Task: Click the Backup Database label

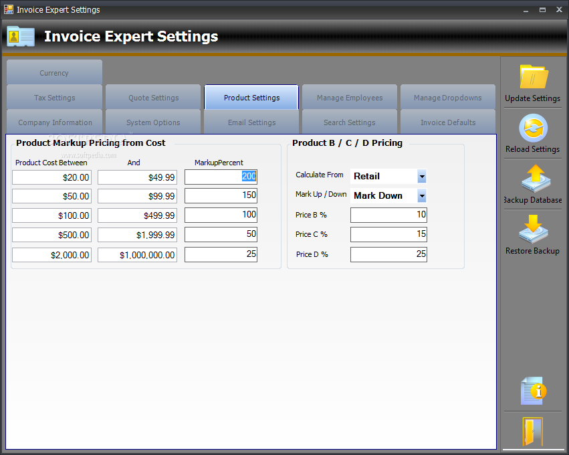Action: (x=532, y=200)
